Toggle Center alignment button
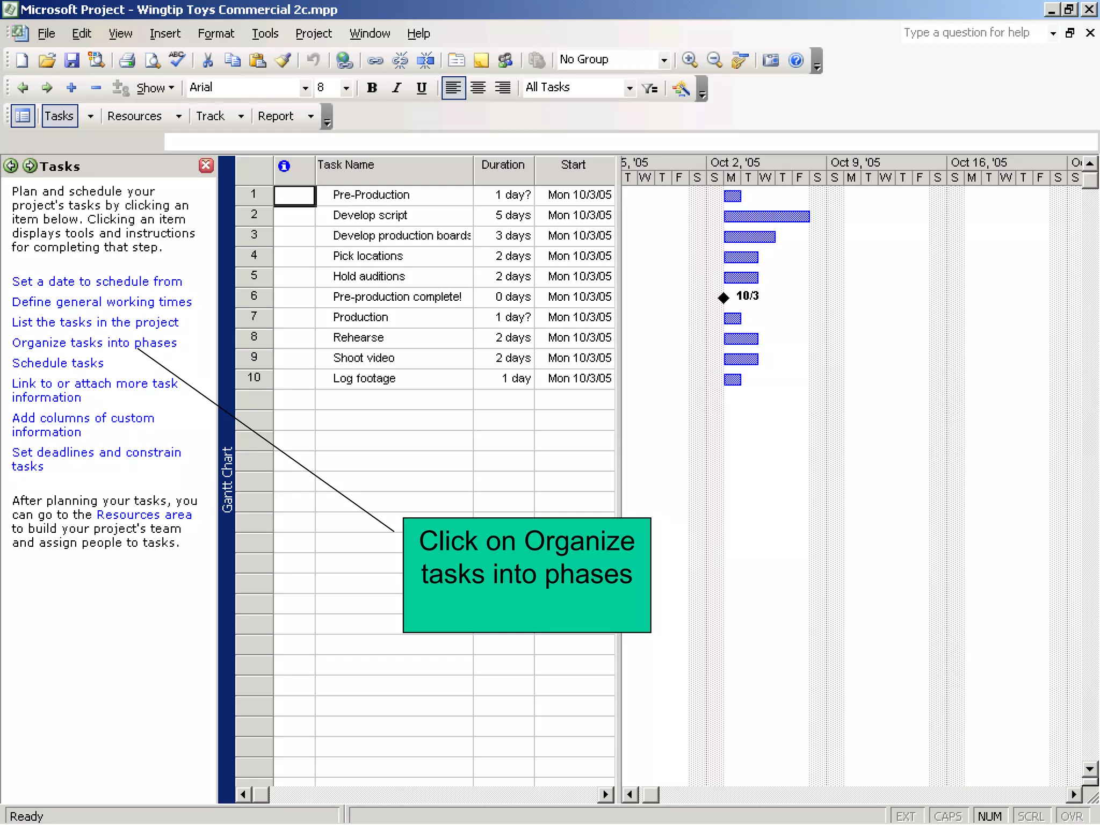 [x=478, y=88]
